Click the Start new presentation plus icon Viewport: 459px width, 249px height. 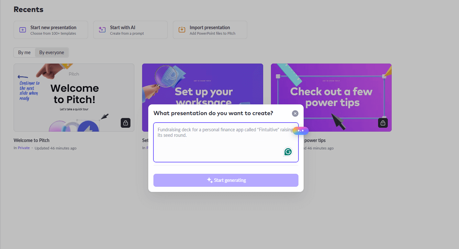tap(23, 30)
